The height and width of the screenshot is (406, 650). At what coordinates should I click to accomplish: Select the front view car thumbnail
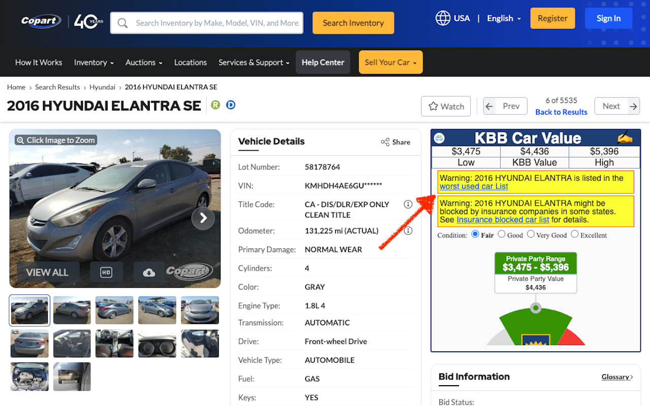click(x=200, y=310)
